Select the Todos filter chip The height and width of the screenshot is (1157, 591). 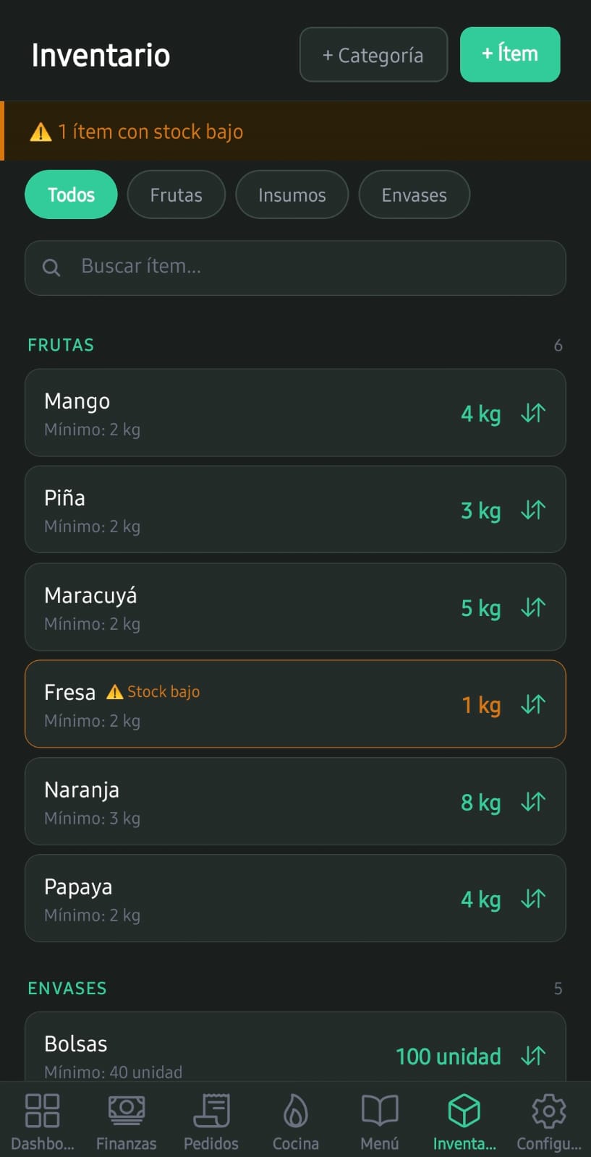tap(71, 195)
